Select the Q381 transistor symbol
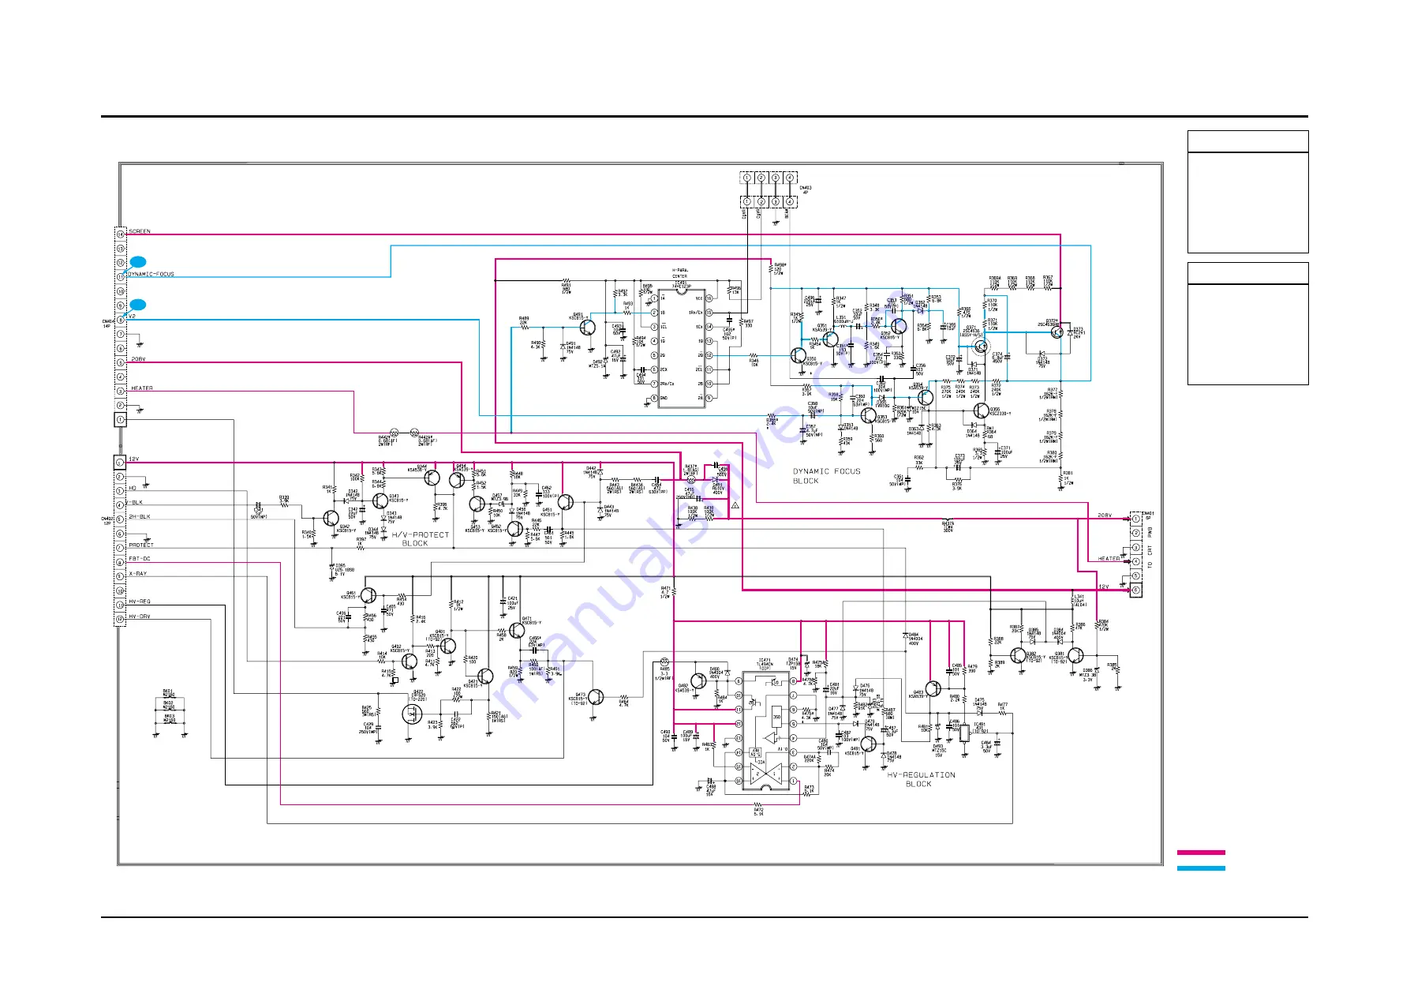Viewport: 1410px width, 997px height. click(x=1077, y=655)
